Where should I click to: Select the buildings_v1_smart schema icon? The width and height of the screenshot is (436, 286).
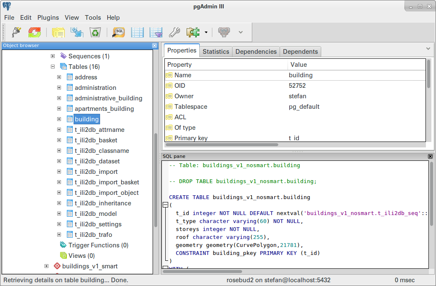[x=57, y=266]
